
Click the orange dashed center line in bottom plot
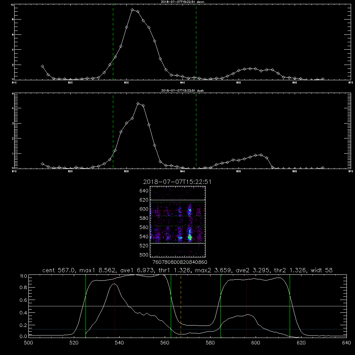[181, 306]
